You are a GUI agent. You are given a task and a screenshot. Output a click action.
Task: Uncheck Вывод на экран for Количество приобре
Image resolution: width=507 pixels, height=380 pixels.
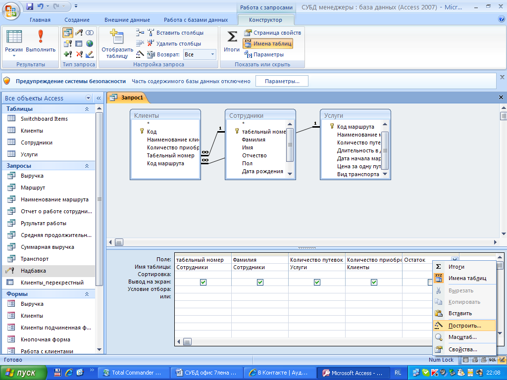(x=374, y=282)
